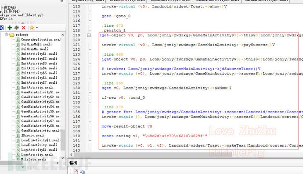Select the zwdzxgs folder
303x174 pixels.
pos(22,35)
